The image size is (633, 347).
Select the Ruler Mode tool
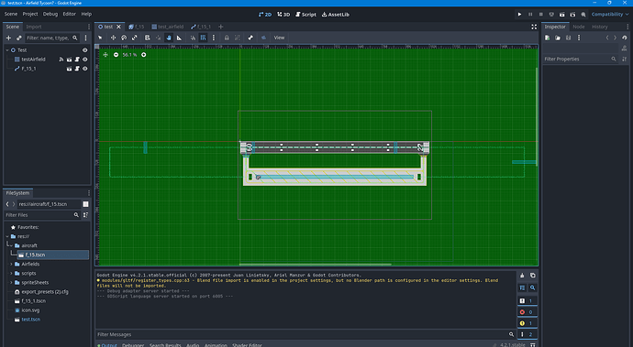(x=179, y=38)
